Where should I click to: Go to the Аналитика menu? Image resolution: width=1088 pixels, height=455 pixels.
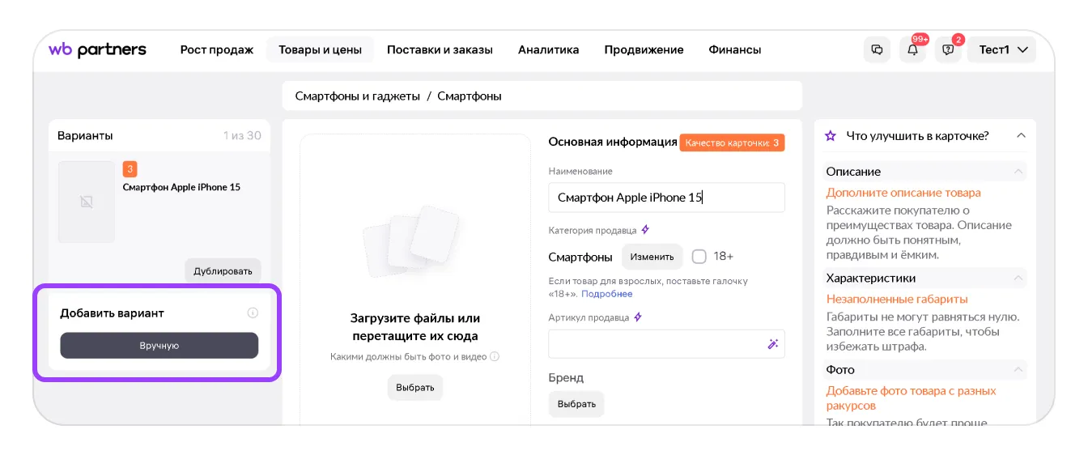548,50
